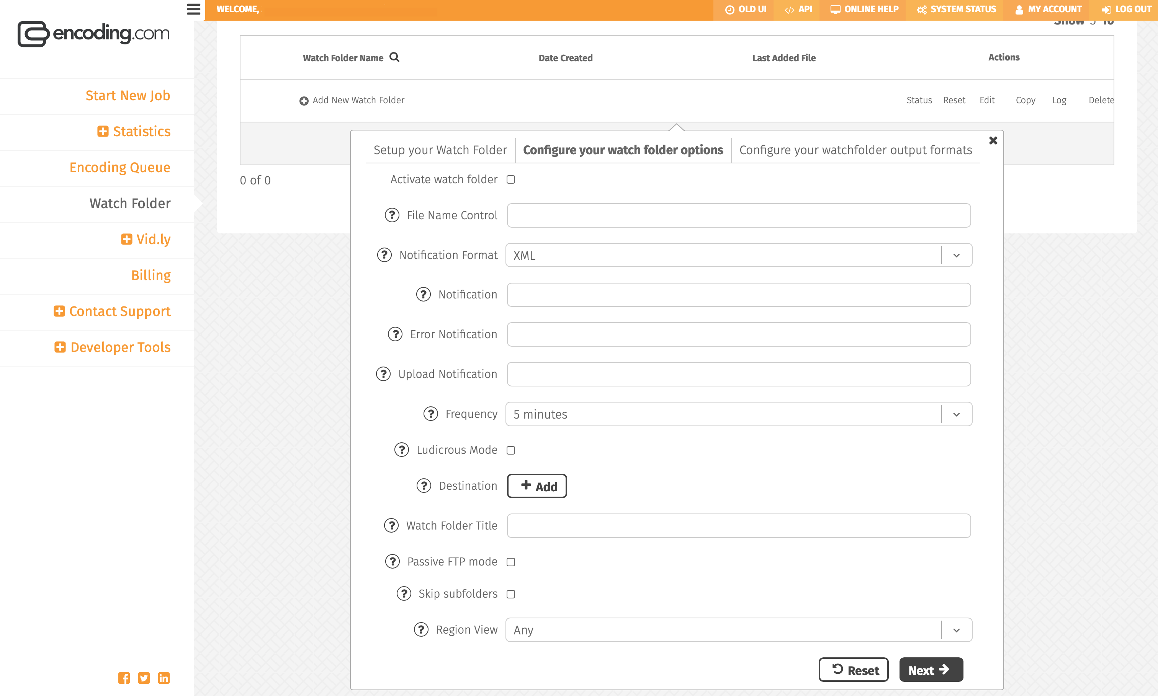The height and width of the screenshot is (696, 1158).
Task: Click the hamburger menu icon
Action: (193, 10)
